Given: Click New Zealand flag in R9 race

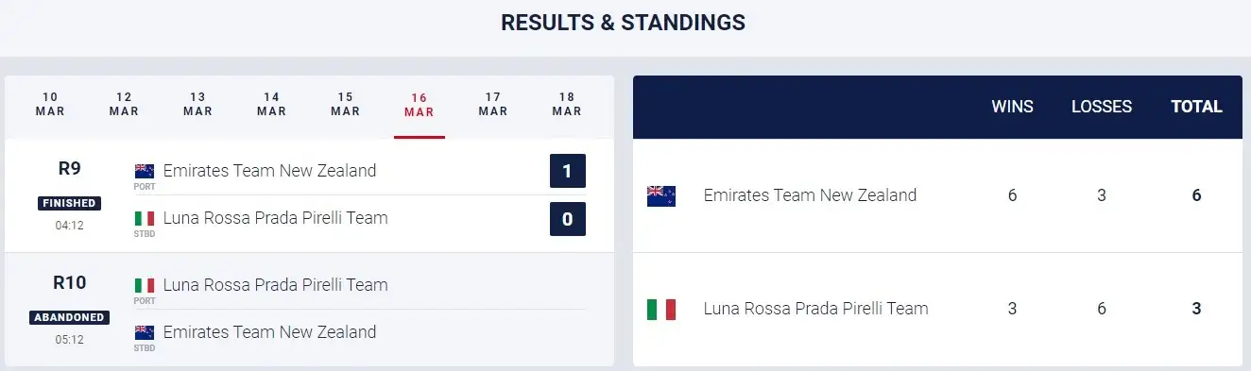Looking at the screenshot, I should pos(145,171).
